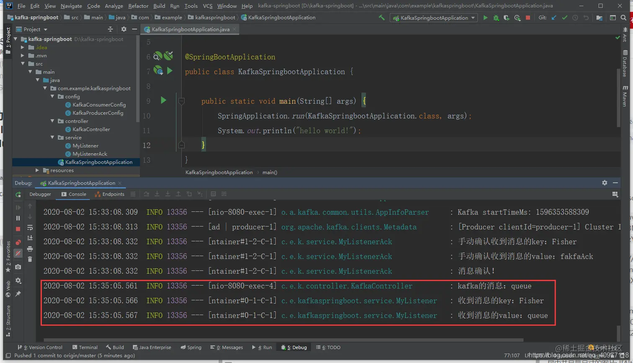Open the Spring tool window
The width and height of the screenshot is (633, 363).
pyautogui.click(x=191, y=347)
